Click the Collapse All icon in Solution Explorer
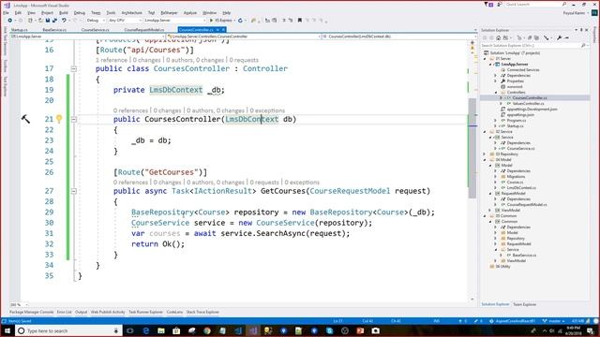Image resolution: width=600 pixels, height=337 pixels. 530,37
